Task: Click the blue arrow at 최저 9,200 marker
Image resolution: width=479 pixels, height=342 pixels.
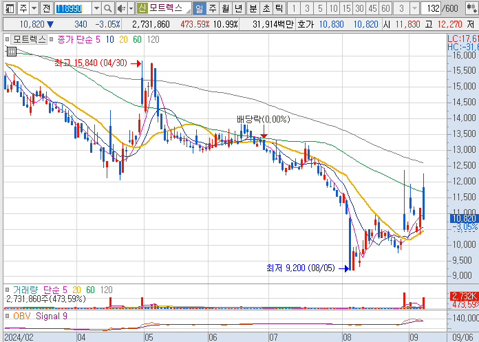Action: pos(344,268)
